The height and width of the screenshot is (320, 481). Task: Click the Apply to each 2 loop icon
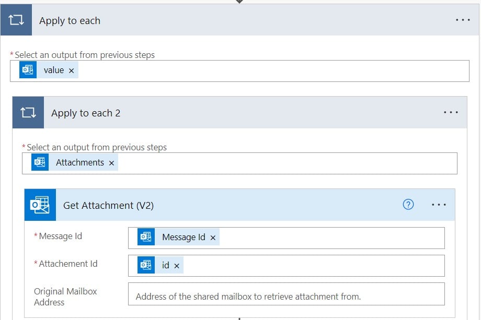[28, 112]
